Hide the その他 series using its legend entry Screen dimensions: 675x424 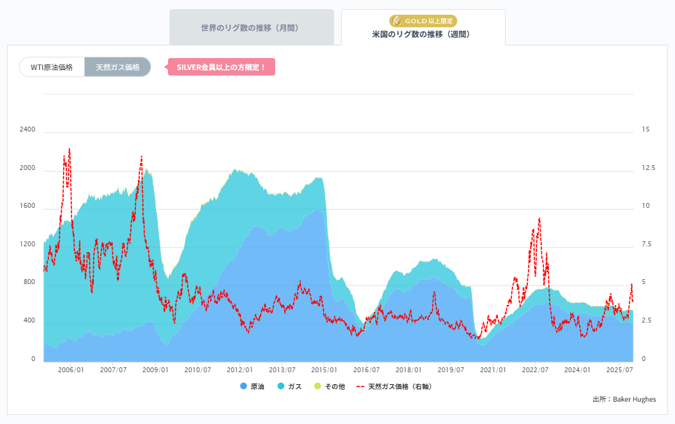point(335,386)
